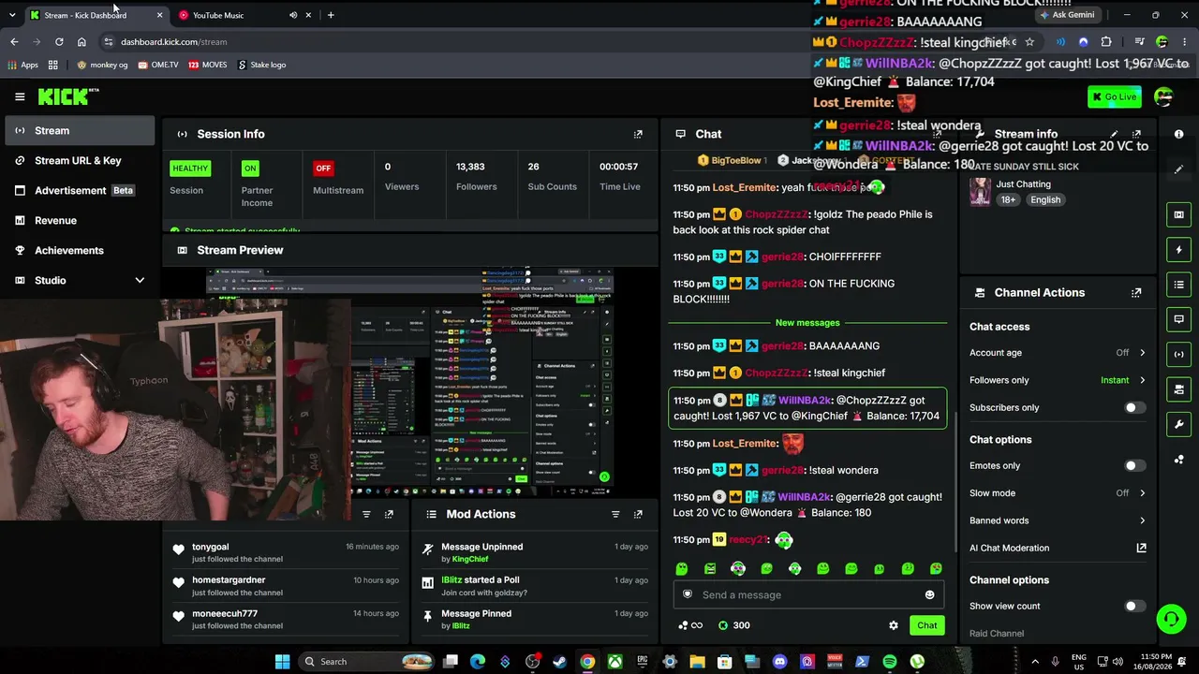Viewport: 1199px width, 674px height.
Task: Toggle Show view count
Action: (1133, 607)
